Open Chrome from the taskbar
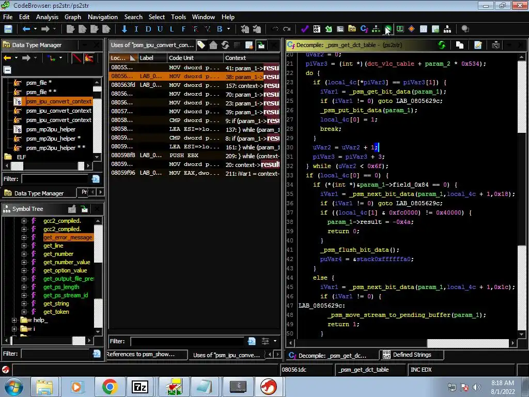The height and width of the screenshot is (397, 529). pos(110,387)
